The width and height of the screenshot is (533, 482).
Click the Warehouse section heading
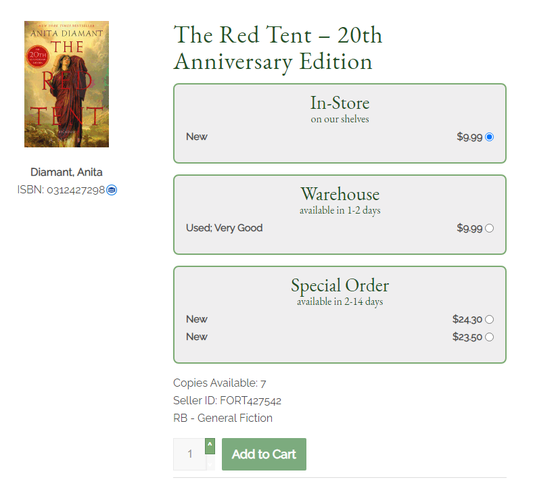340,194
